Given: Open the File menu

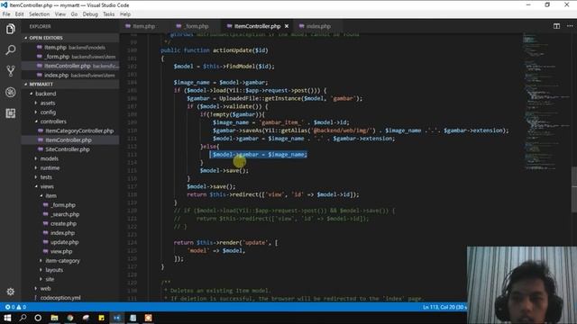Looking at the screenshot, I should point(6,14).
